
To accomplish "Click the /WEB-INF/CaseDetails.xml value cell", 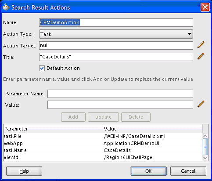I will (153, 136).
